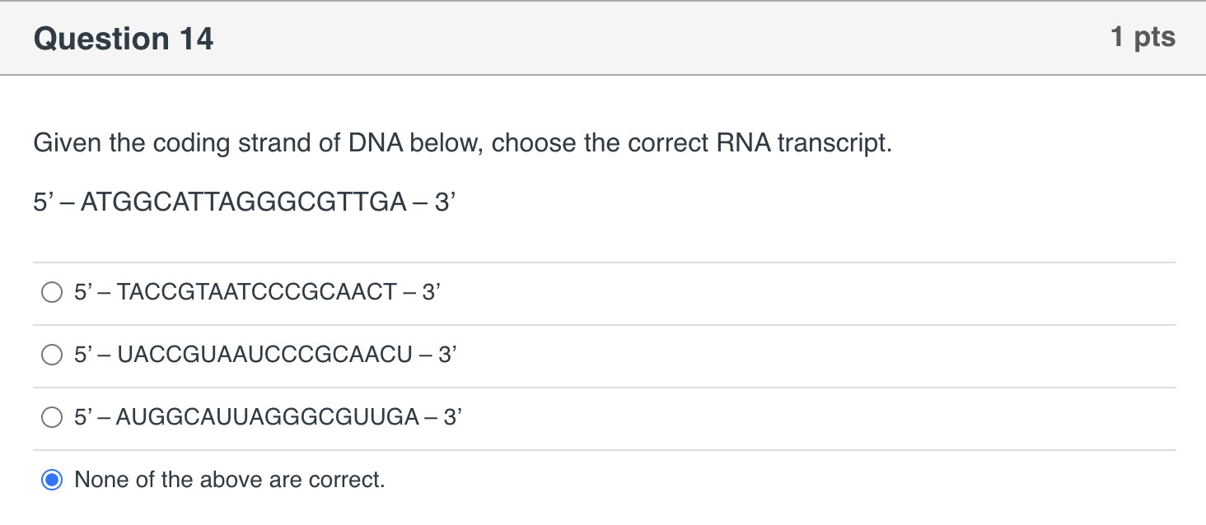The width and height of the screenshot is (1206, 525).
Task: Click the TACCGTAATCCCGCAACT answer text
Action: click(x=257, y=291)
